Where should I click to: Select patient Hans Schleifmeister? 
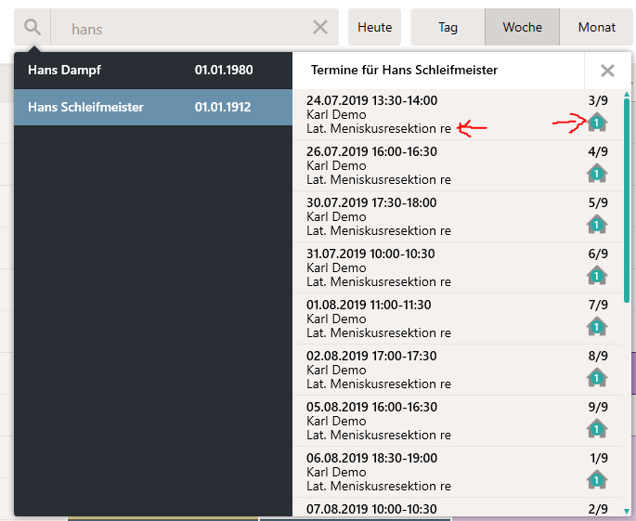153,107
